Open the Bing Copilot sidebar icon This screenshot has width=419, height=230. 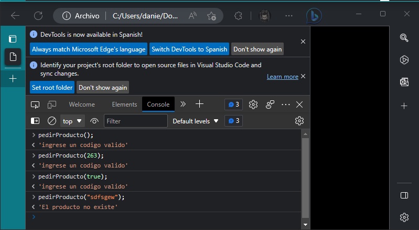(x=314, y=15)
